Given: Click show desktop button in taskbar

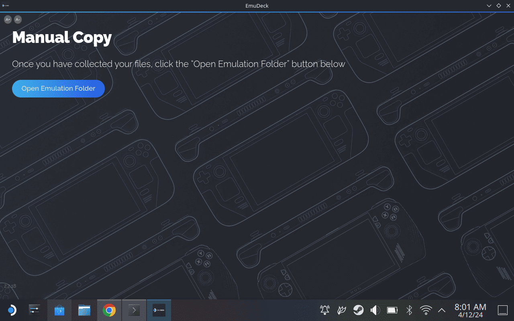Looking at the screenshot, I should tap(503, 310).
